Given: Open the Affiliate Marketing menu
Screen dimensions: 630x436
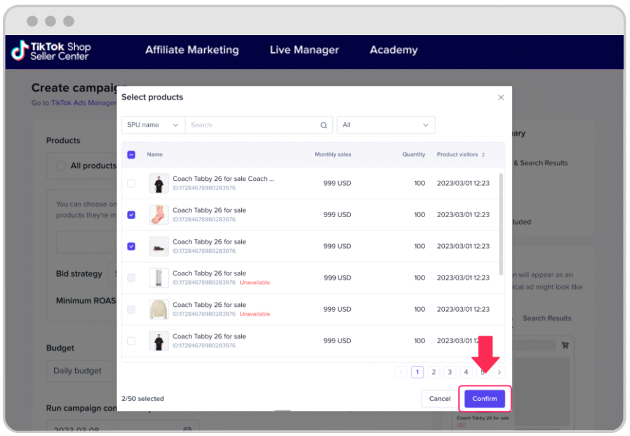Looking at the screenshot, I should [192, 50].
